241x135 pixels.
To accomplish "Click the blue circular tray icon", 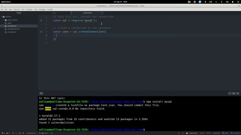I will coord(200,2).
